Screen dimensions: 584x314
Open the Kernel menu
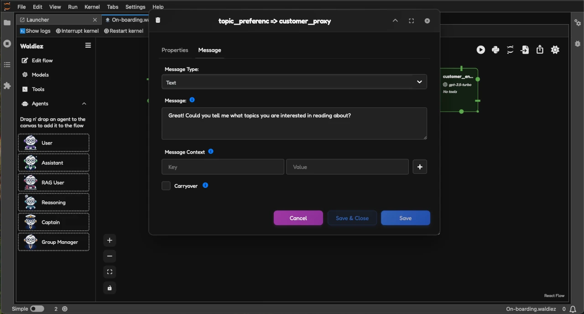(92, 7)
